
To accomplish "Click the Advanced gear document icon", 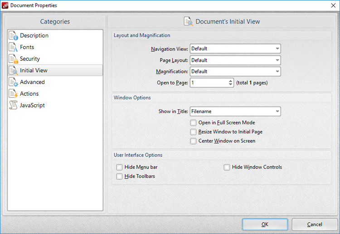I will 14,82.
